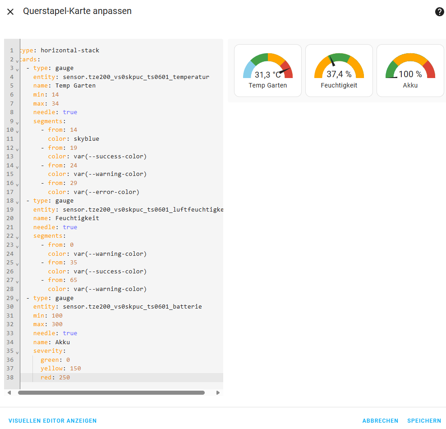
Task: Fold the segment at line 25
Action: click(x=17, y=264)
